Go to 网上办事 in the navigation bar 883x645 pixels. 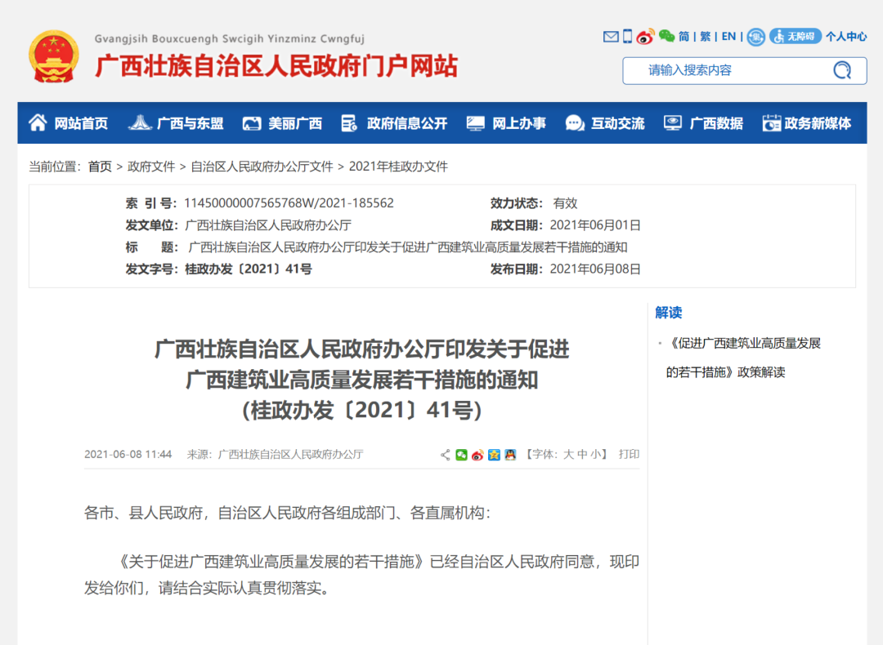506,123
